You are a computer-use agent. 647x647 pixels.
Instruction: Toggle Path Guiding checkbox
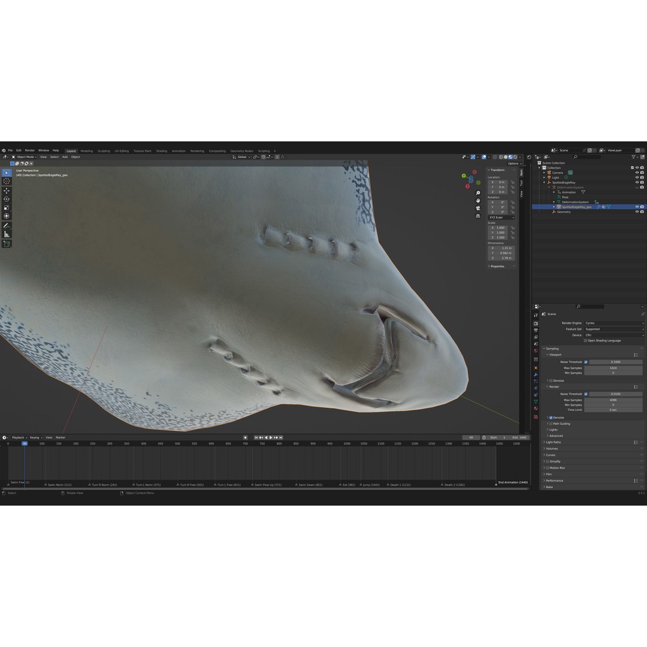click(551, 424)
